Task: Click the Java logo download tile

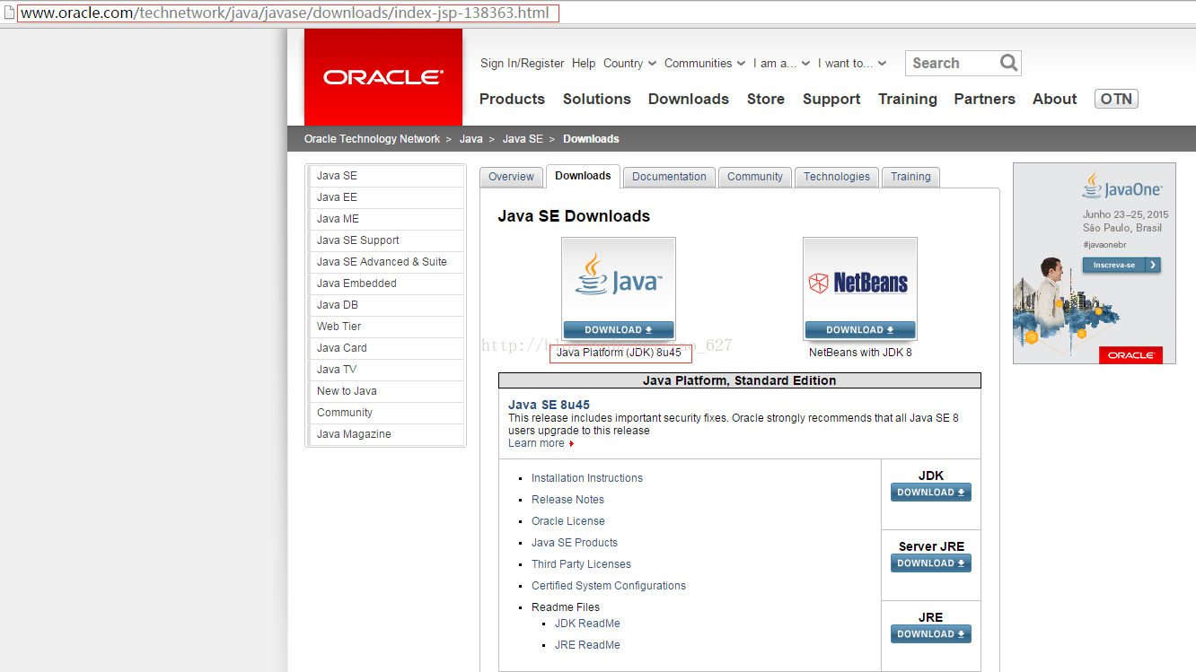Action: click(x=619, y=289)
